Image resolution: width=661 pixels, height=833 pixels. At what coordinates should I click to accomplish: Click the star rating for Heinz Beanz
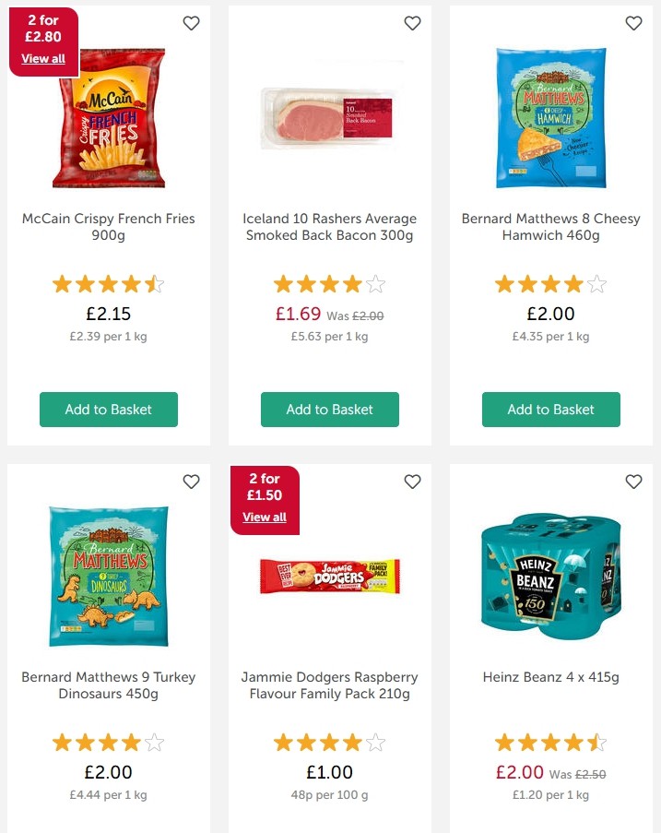tap(550, 742)
